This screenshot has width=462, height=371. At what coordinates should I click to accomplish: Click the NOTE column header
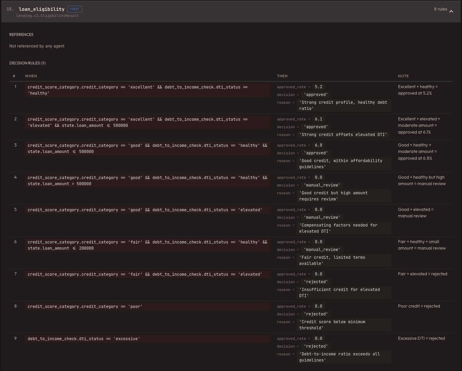(x=403, y=76)
